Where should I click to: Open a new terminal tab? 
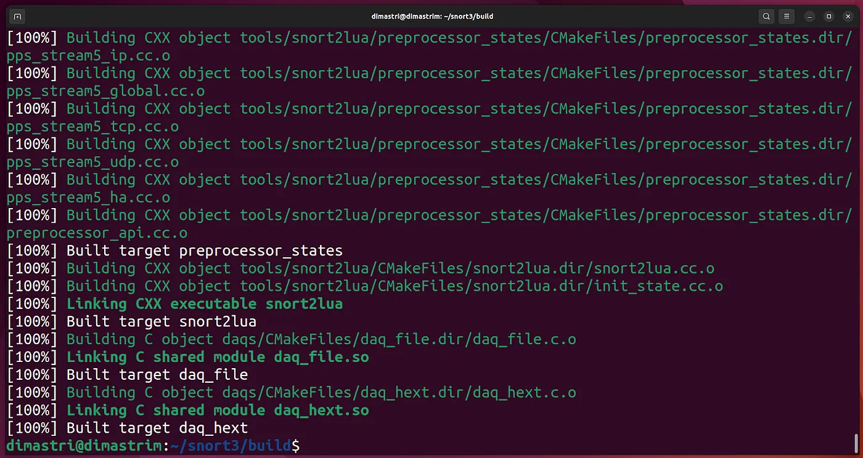point(17,16)
